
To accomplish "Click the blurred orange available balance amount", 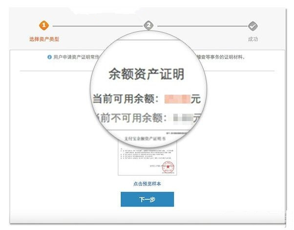I will click(x=177, y=99).
